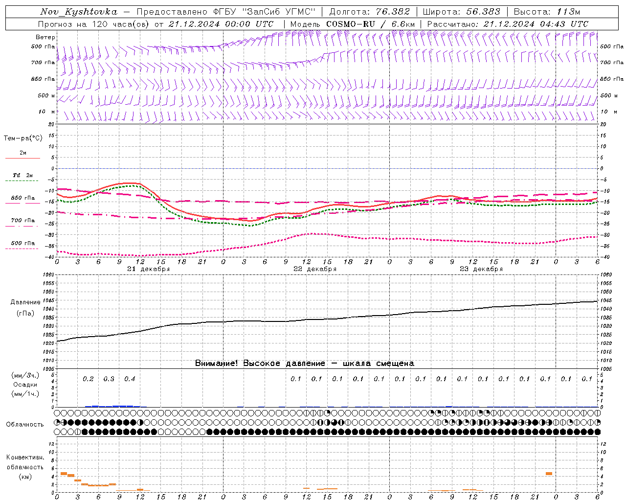Click the '21 декабря' date label
626x501 pixels.
[149, 269]
